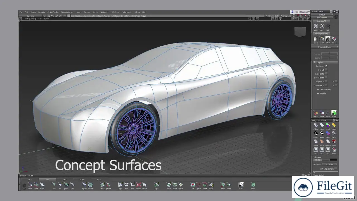Open the Rex Sellentine user dropdown
Screen dimensions: 357x201
(300, 12)
